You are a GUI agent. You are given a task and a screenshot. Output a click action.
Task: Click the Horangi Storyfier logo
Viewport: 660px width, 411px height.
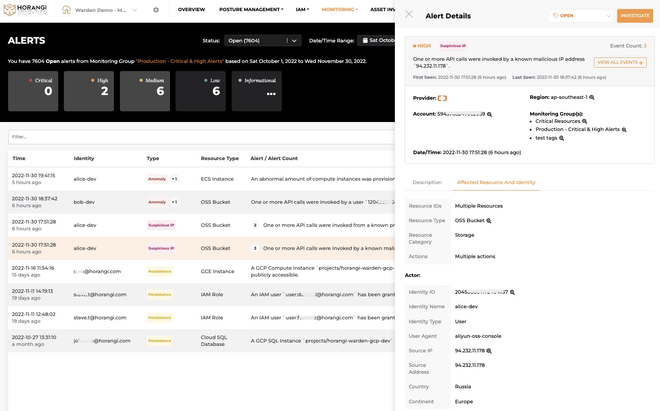[x=25, y=10]
